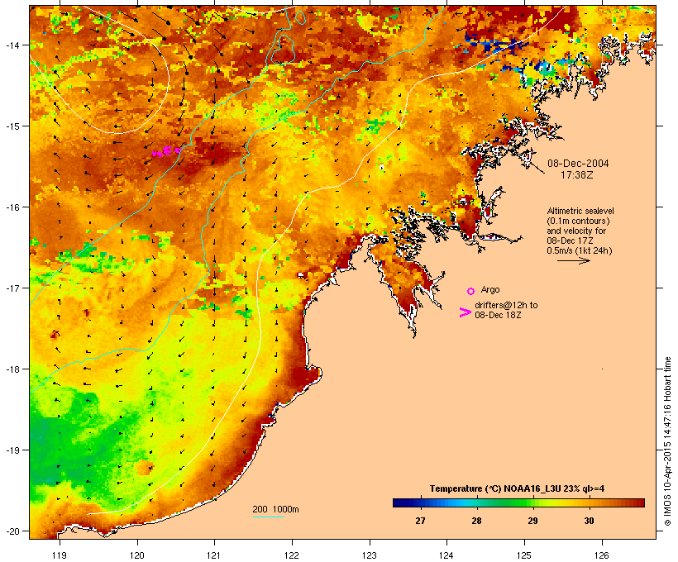Click the Temperature NOAA16_L3U colorbar title
The height and width of the screenshot is (562, 678).
click(517, 488)
